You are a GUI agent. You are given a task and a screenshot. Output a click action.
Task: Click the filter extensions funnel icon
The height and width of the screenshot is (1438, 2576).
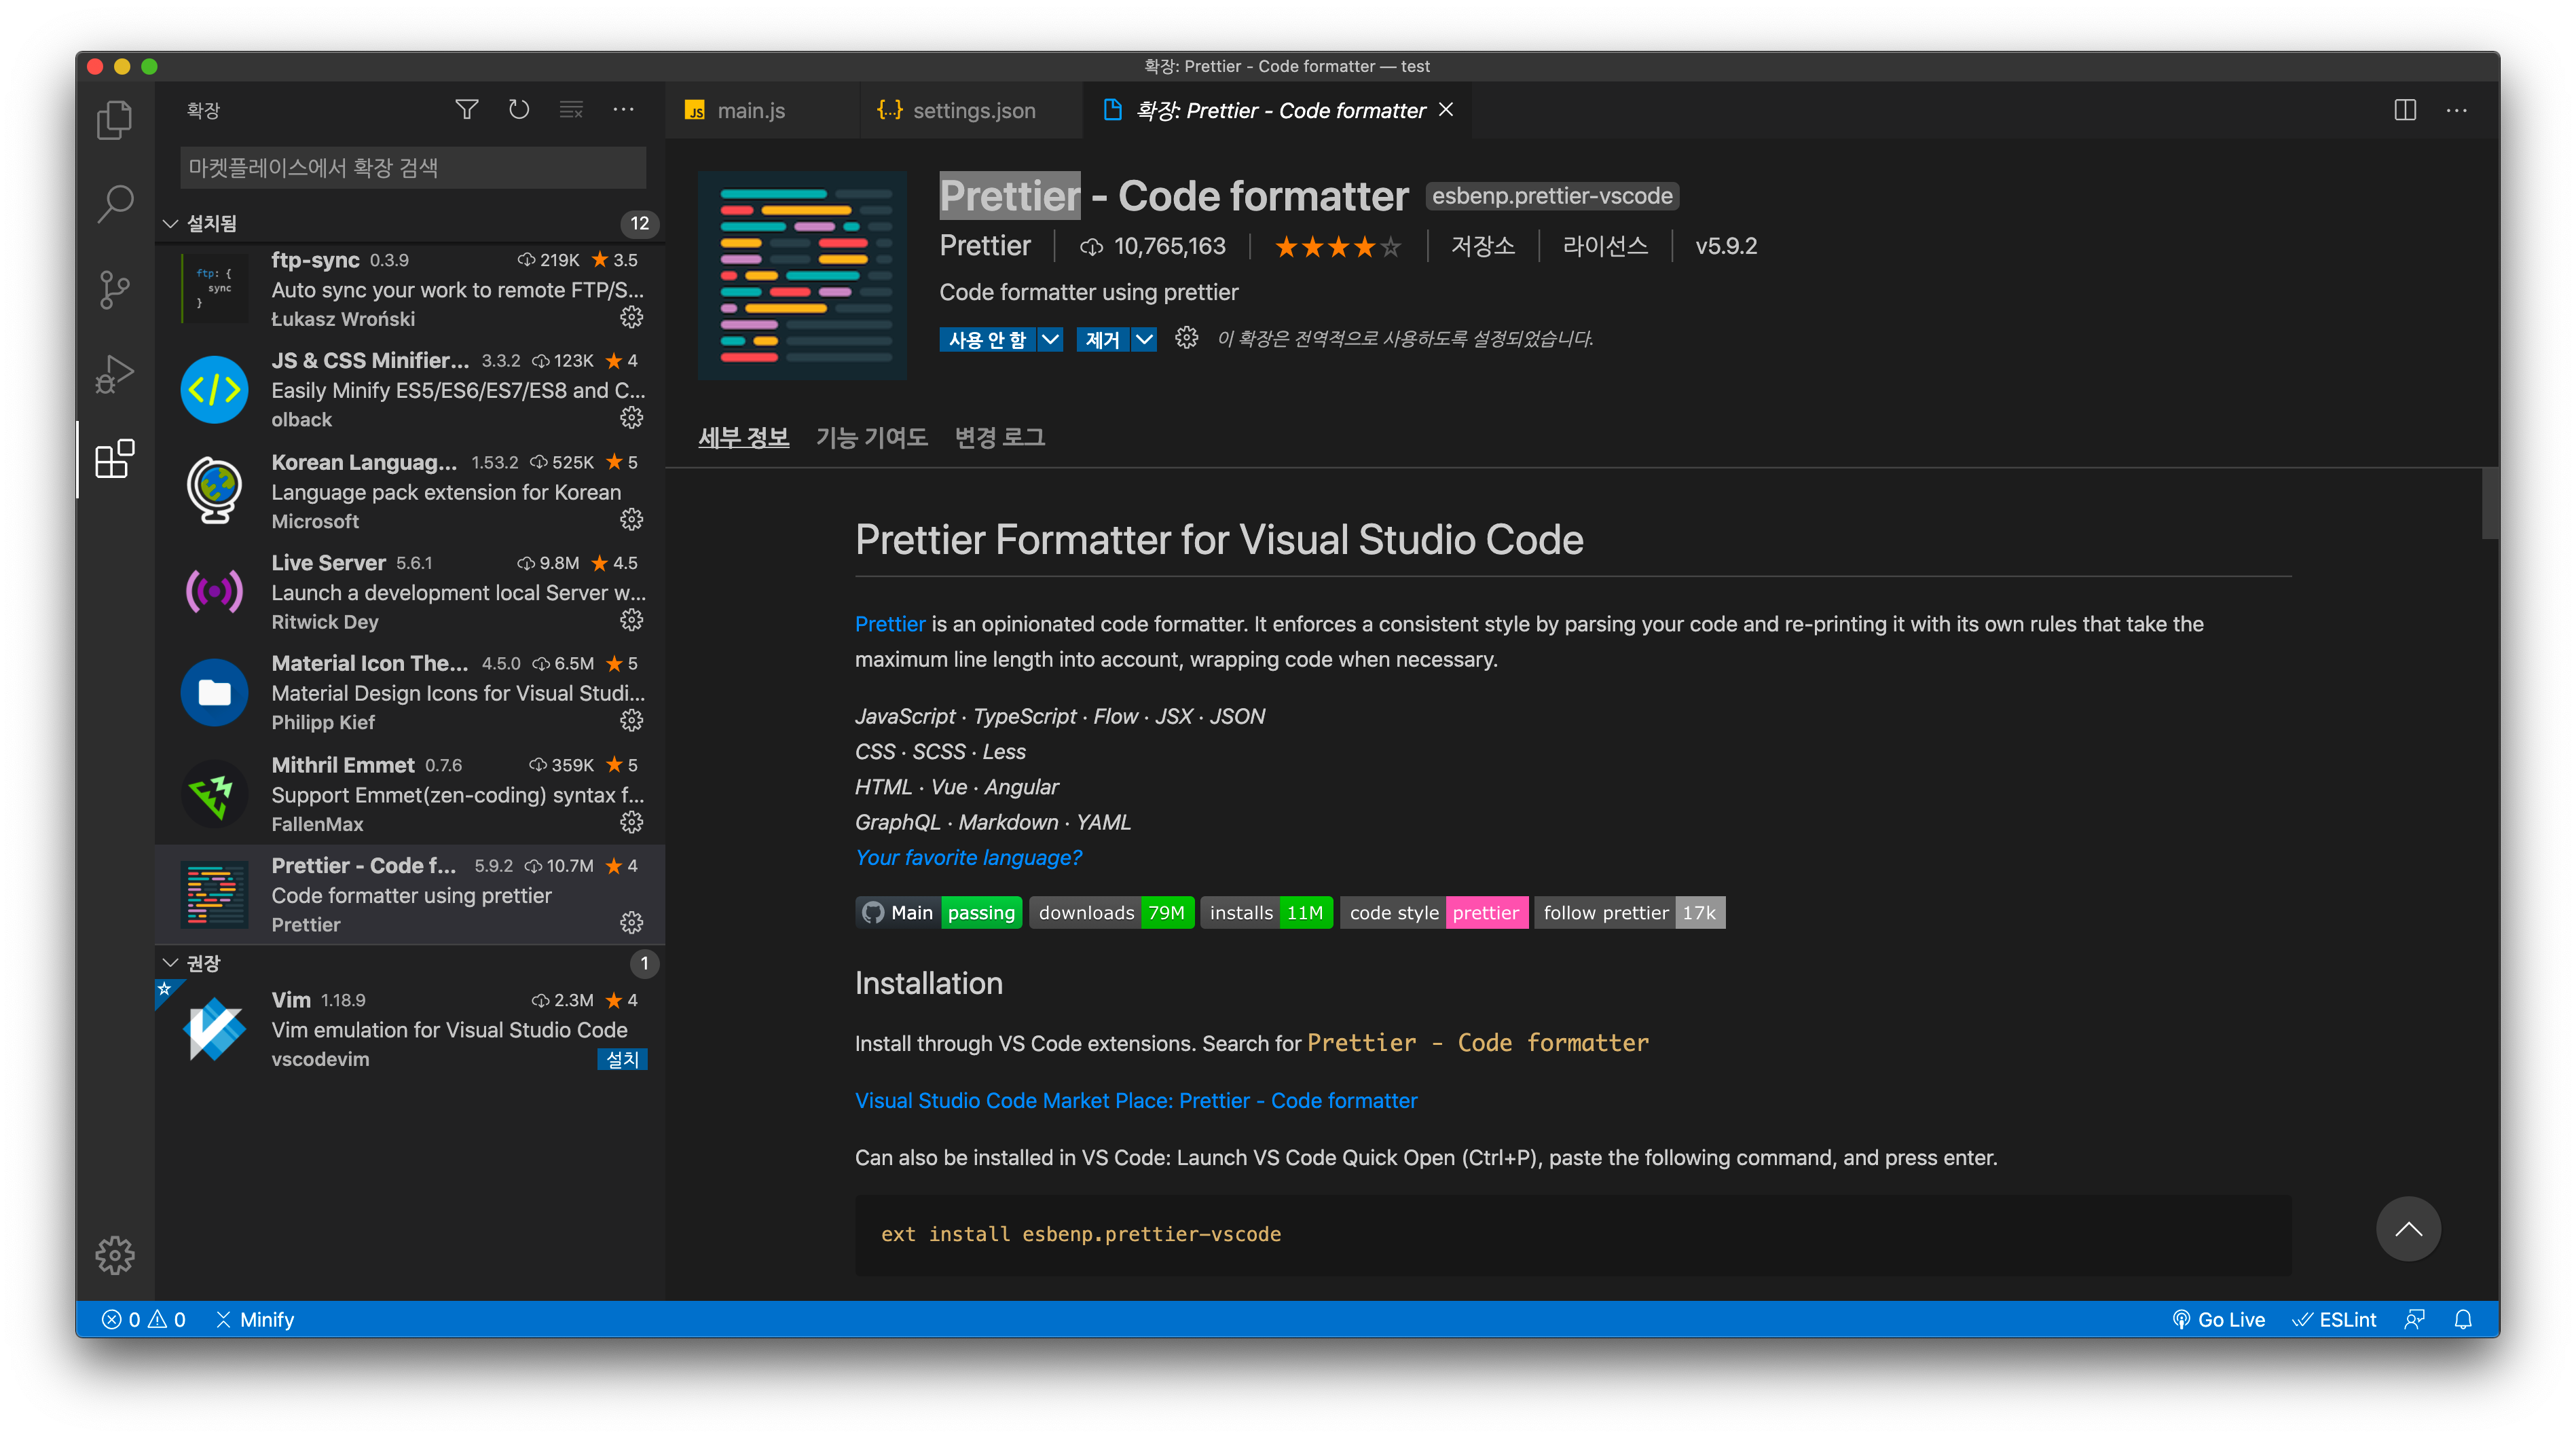tap(466, 110)
